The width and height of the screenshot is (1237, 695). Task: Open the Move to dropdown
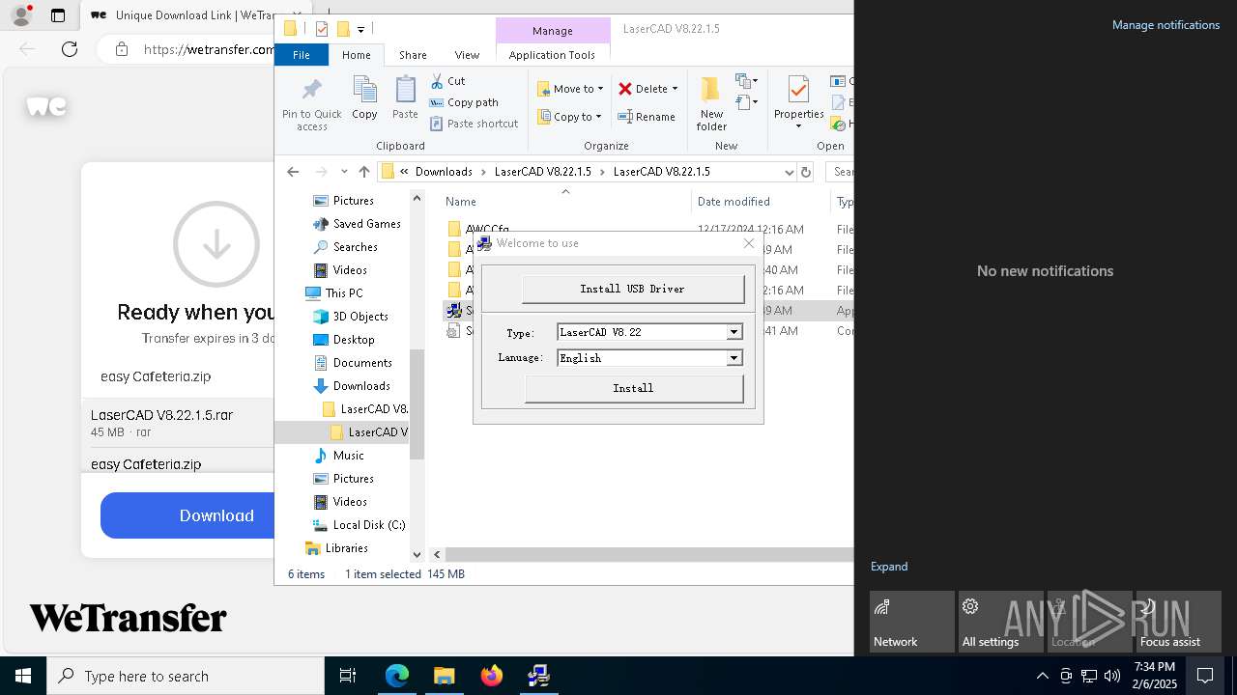pos(570,89)
